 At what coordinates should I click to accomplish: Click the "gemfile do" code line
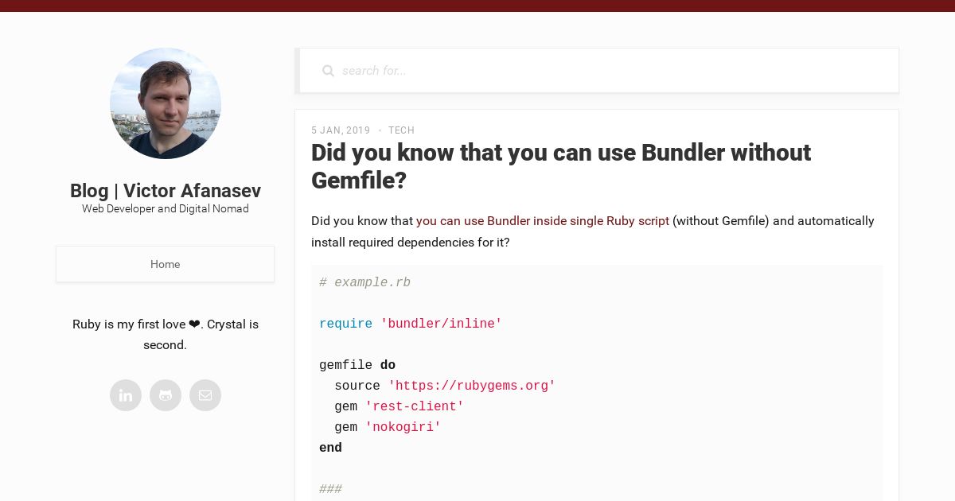point(357,366)
